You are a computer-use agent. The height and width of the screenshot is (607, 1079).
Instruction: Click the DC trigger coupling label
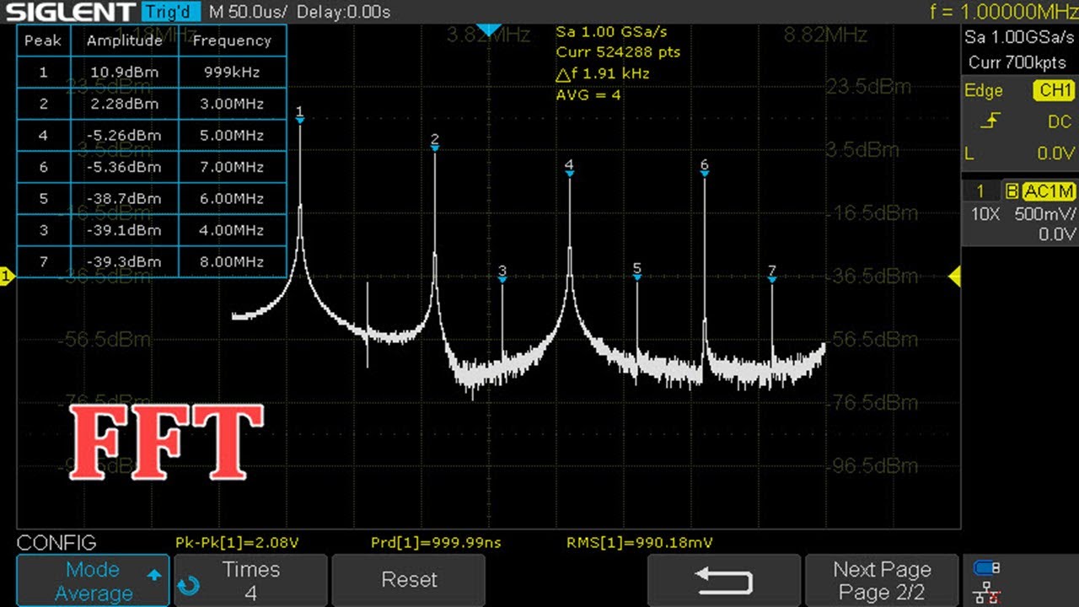click(1059, 122)
